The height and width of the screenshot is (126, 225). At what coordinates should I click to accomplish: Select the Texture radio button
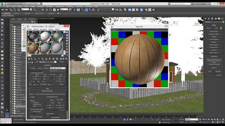click(30, 68)
